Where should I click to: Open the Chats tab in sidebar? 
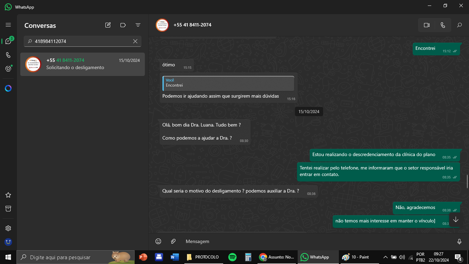[8, 41]
